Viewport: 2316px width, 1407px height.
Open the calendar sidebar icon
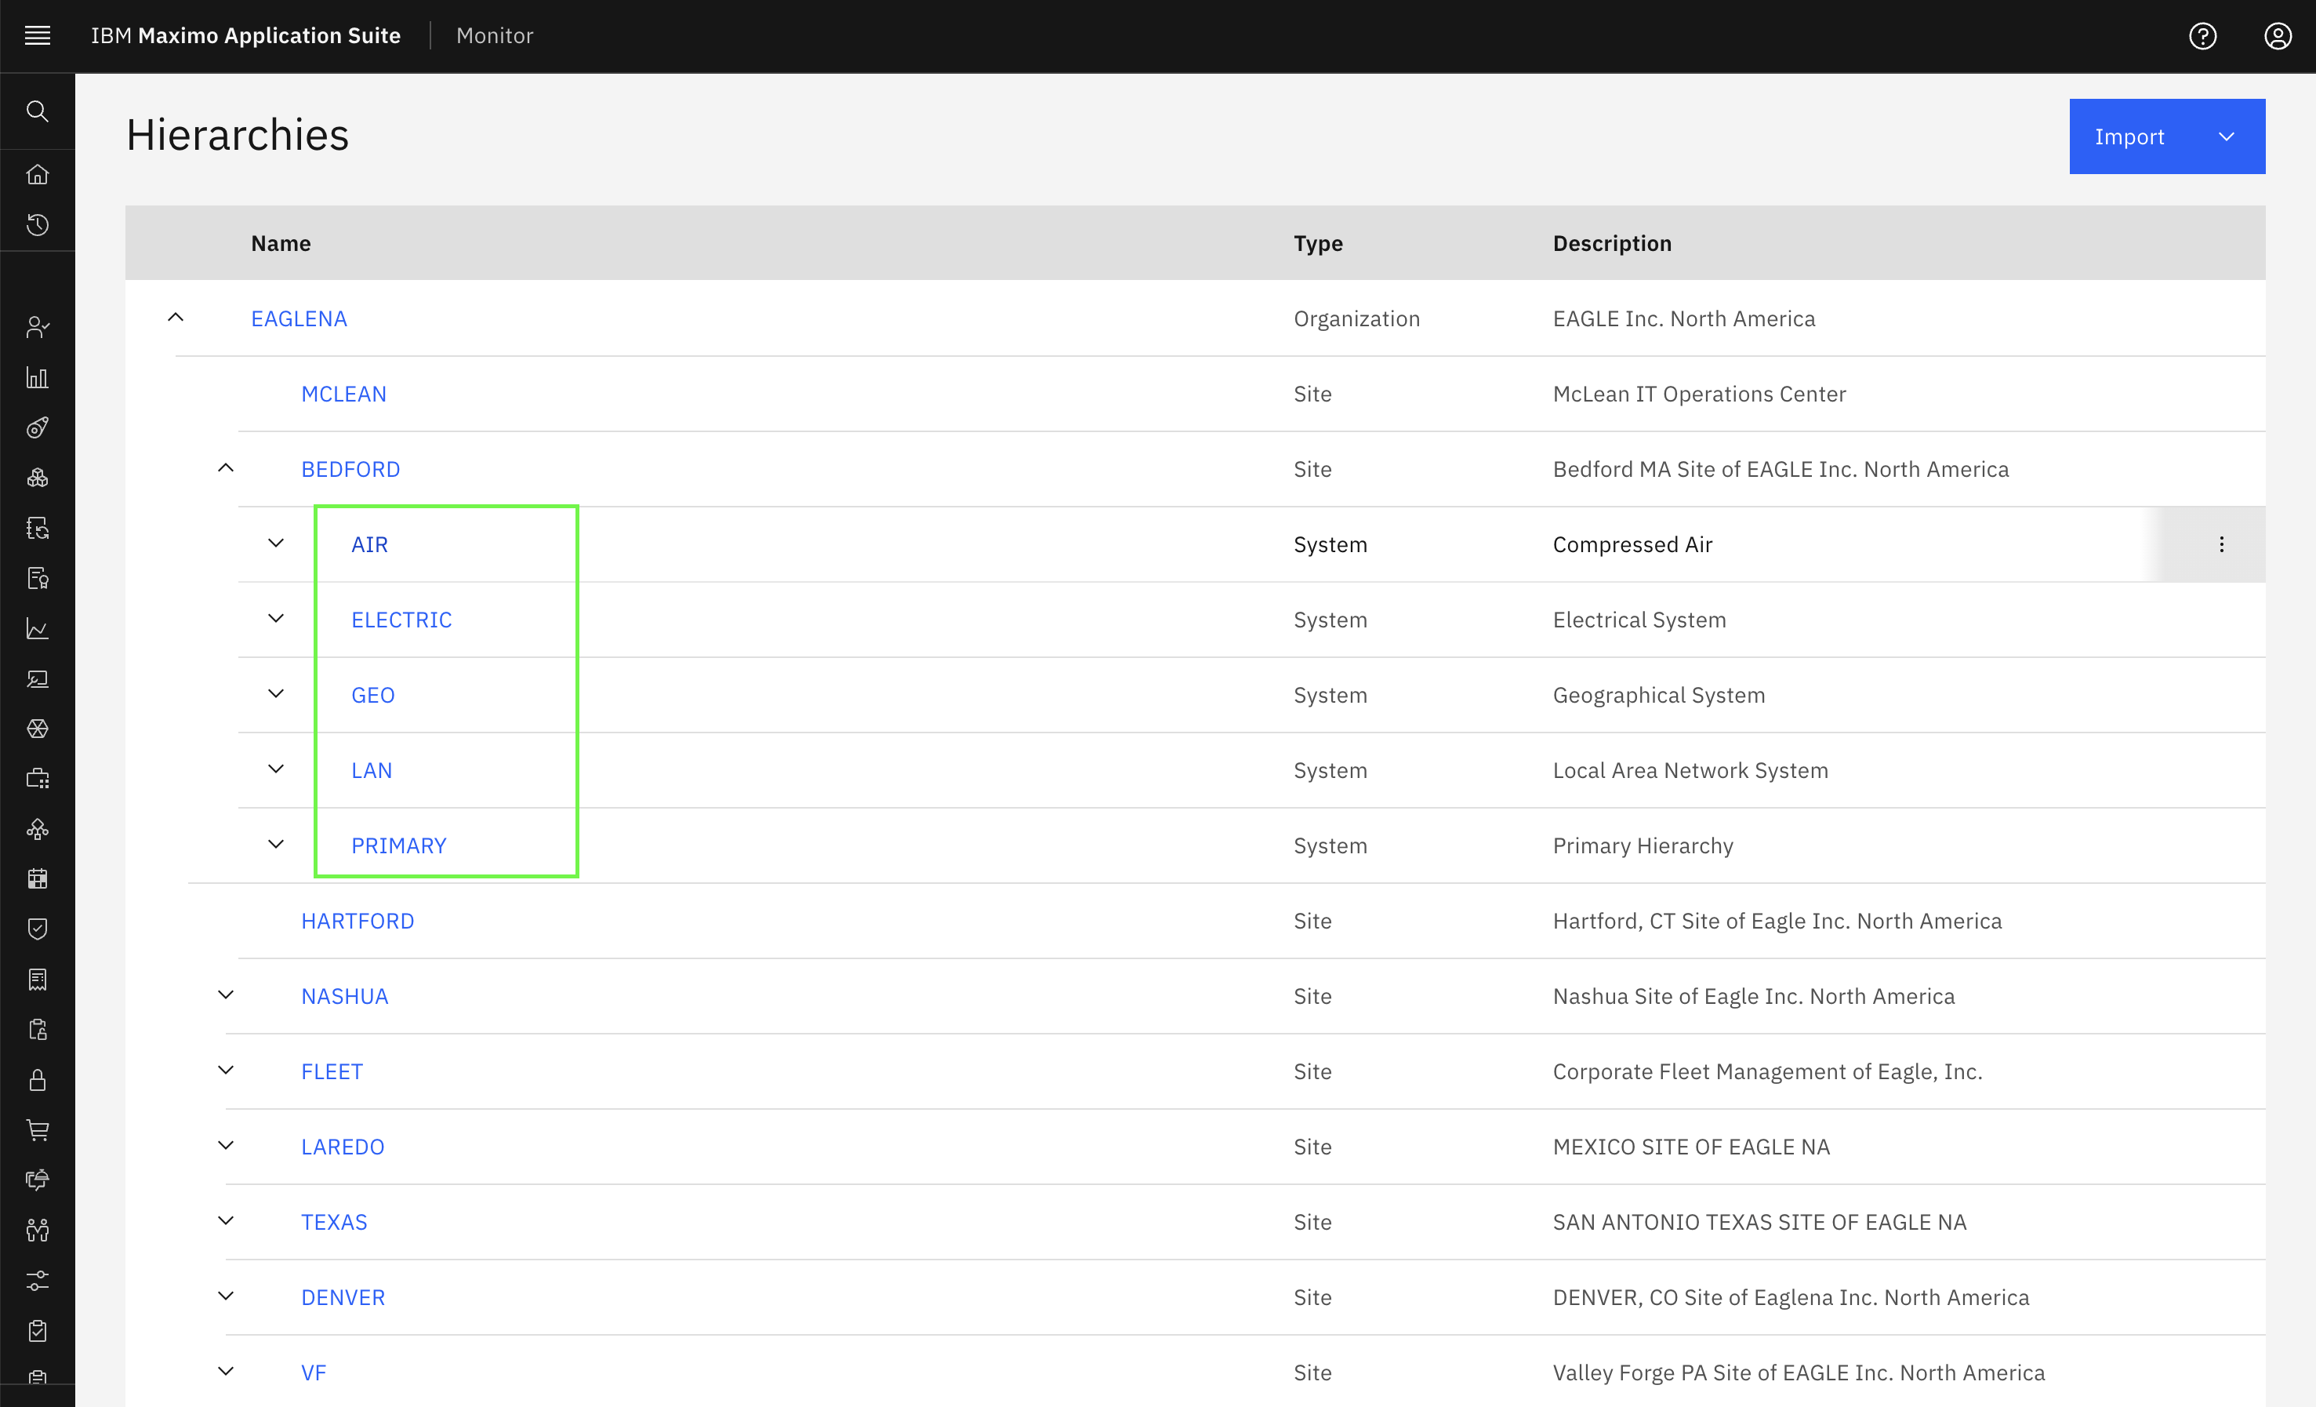point(38,879)
